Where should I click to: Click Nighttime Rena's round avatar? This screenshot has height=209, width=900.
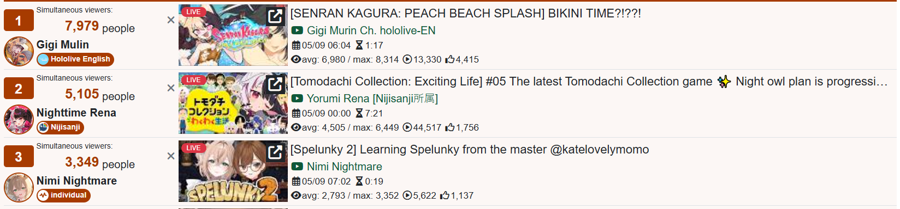[19, 120]
